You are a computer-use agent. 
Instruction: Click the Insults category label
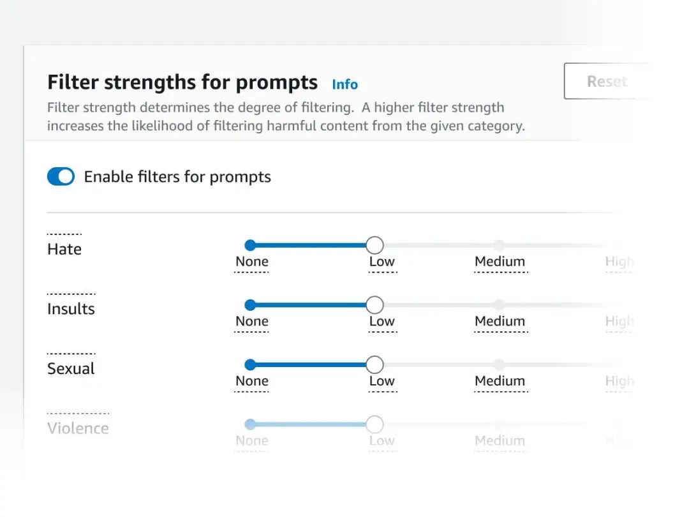click(71, 309)
